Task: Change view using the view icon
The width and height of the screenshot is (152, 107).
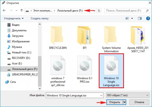Action: click(x=127, y=18)
